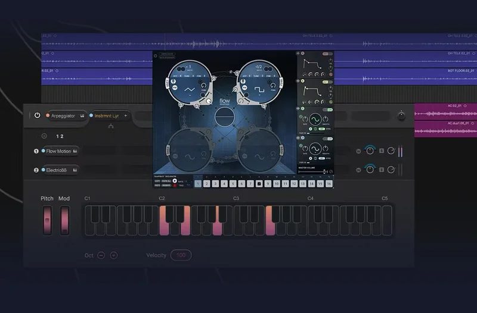The height and width of the screenshot is (313, 477).
Task: Toggle the Electric88 layer blue dot
Action: 43,170
